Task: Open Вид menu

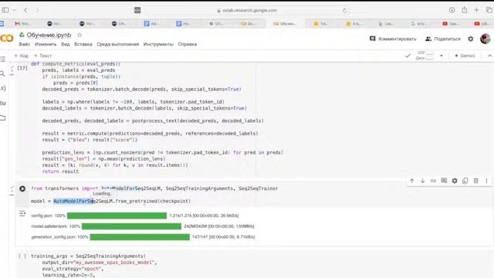Action: 65,45
